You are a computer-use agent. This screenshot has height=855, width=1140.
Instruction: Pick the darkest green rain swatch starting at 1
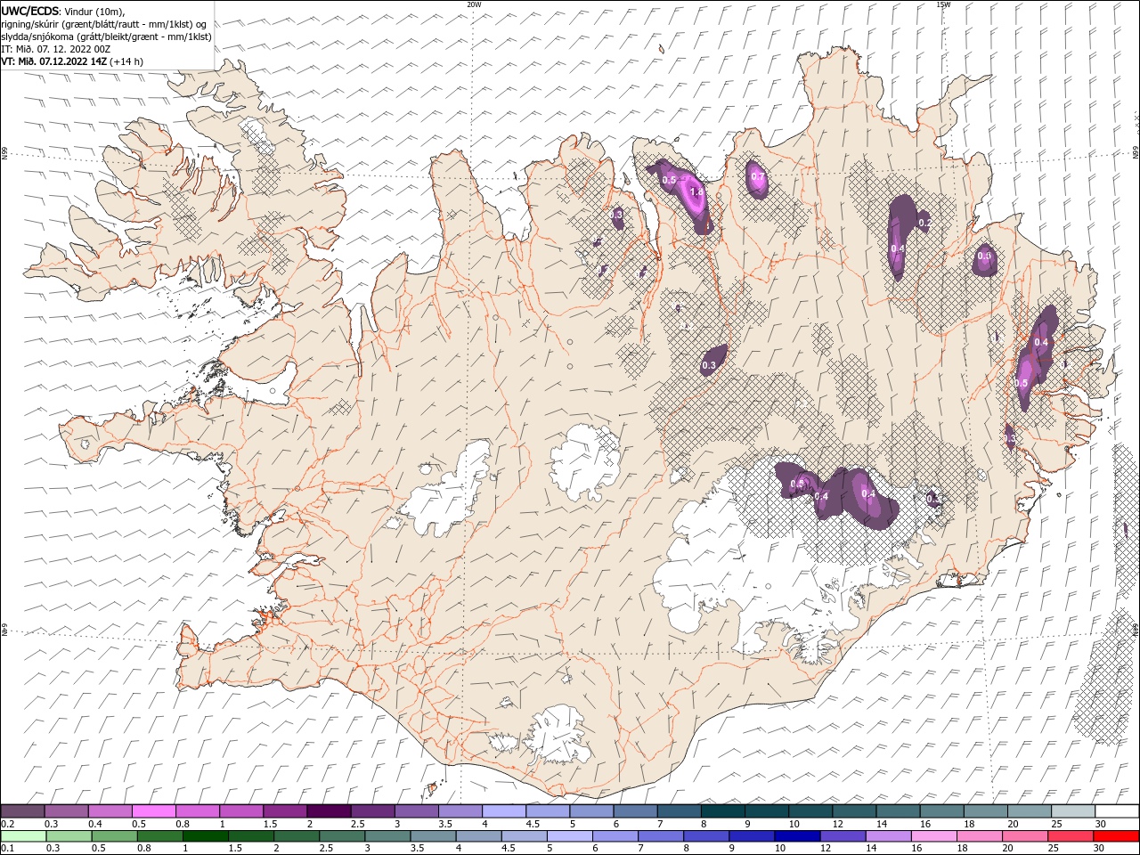coord(206,836)
